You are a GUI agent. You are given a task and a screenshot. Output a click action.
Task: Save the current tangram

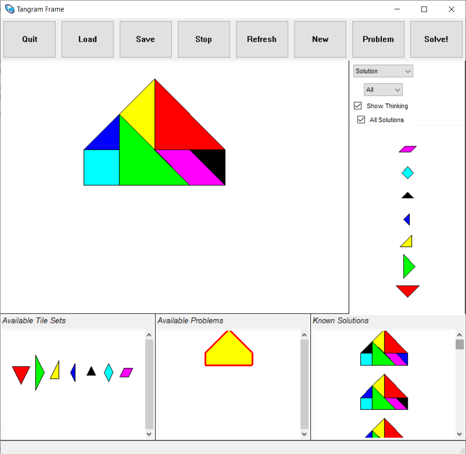[146, 39]
